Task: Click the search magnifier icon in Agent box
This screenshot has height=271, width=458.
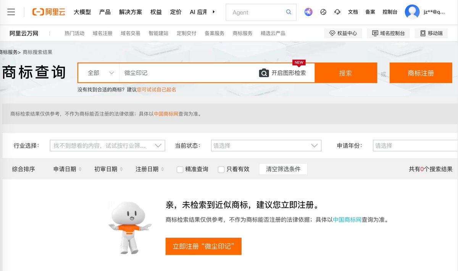Action: point(289,12)
